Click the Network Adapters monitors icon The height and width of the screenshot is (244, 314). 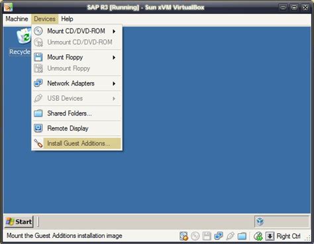click(x=38, y=83)
